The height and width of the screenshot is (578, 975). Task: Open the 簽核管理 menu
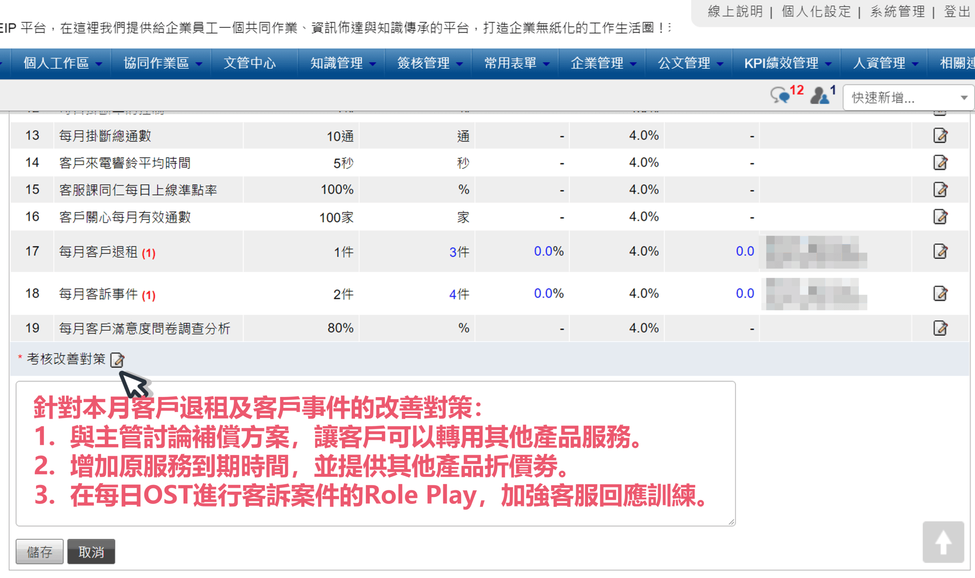click(x=429, y=63)
